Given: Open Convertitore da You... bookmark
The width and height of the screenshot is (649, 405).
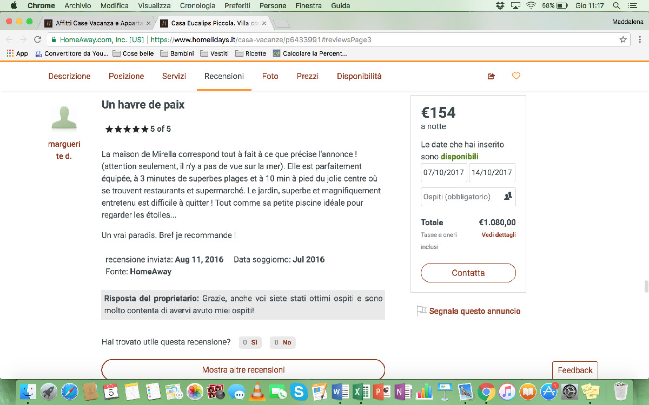Looking at the screenshot, I should (71, 53).
